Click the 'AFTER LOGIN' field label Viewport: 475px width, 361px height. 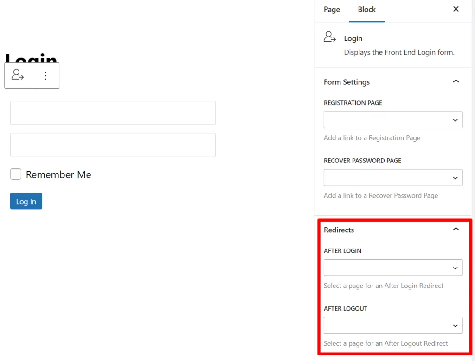pyautogui.click(x=343, y=251)
